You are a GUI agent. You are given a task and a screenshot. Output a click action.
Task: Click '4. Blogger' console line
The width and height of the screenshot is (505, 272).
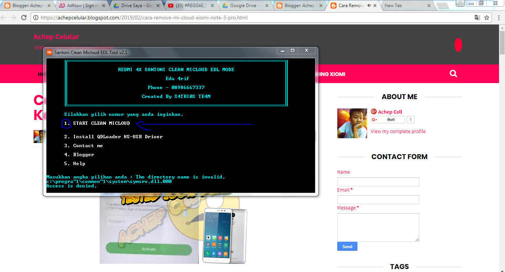tap(79, 155)
